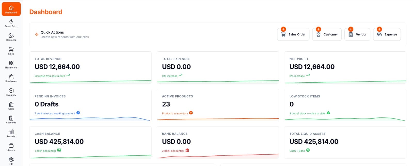Open the Cash module bank icon

(x=11, y=104)
